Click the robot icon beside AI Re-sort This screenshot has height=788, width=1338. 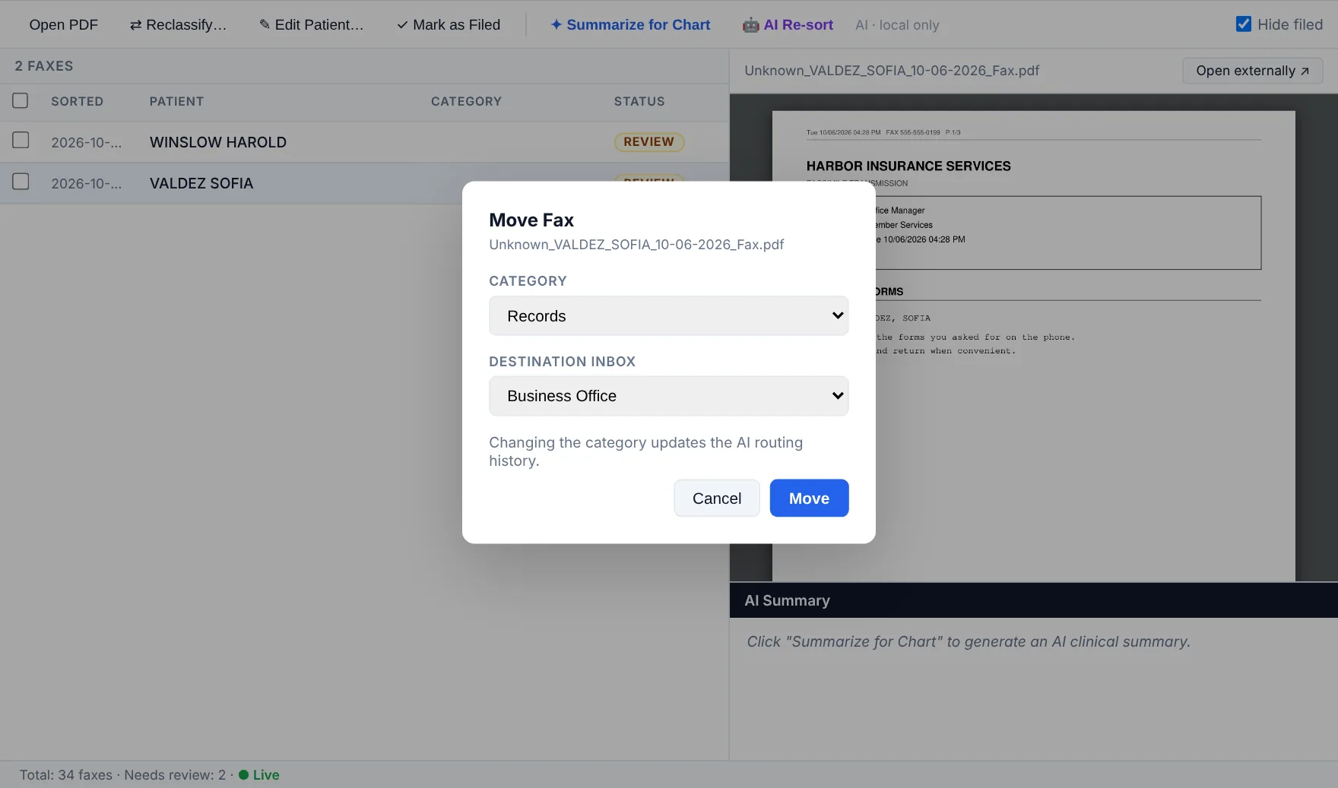click(x=751, y=25)
